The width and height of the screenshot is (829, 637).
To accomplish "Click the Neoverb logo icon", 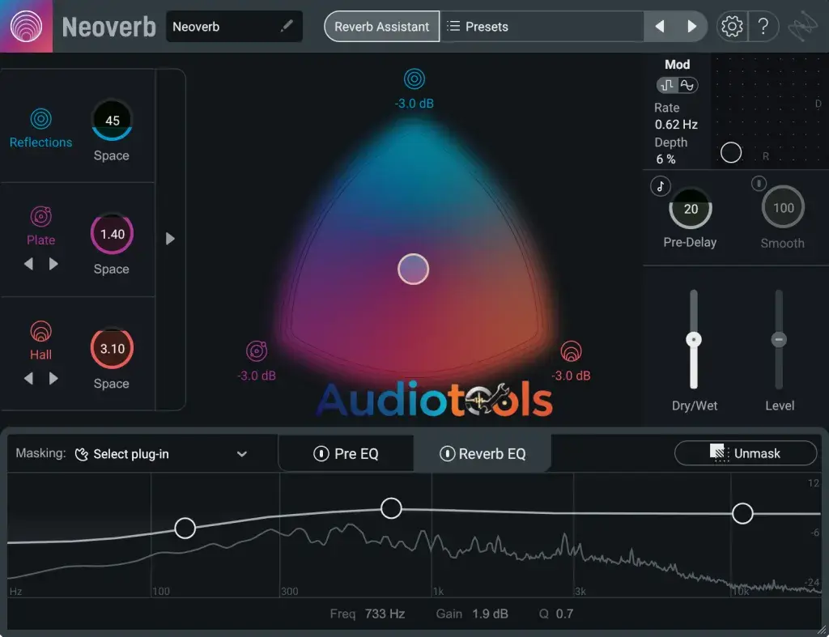I will click(x=24, y=25).
